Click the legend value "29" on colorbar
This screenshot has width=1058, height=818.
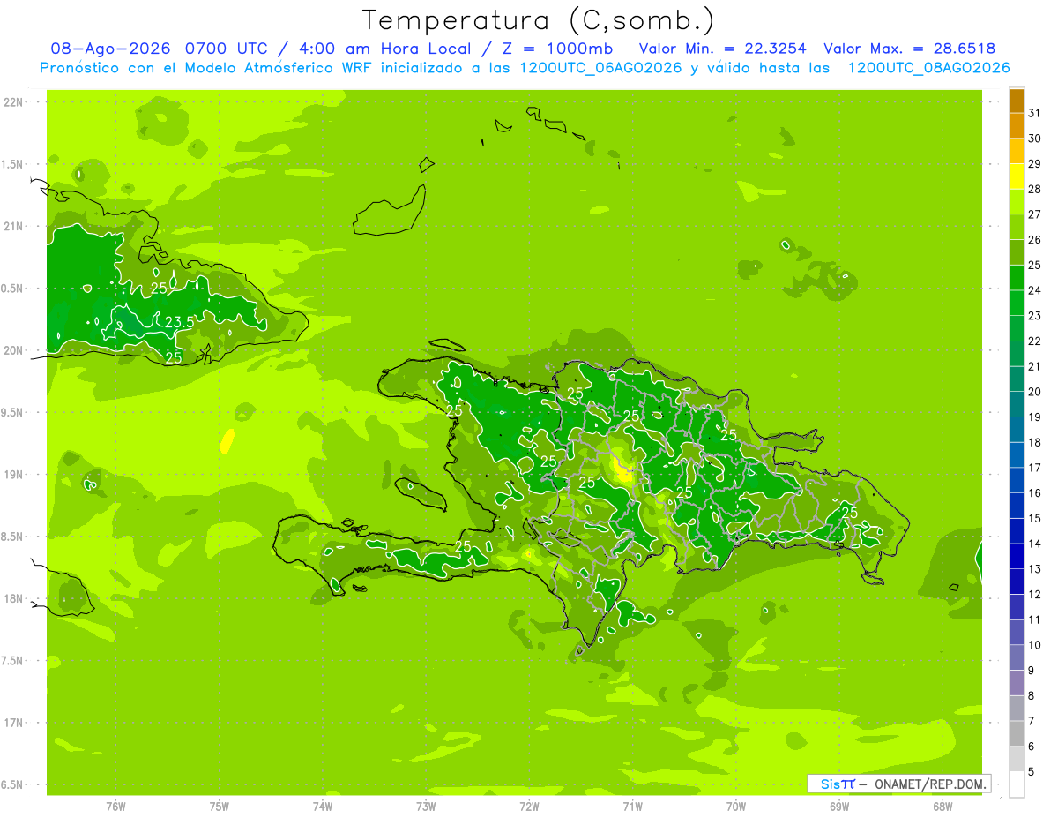tap(1034, 163)
